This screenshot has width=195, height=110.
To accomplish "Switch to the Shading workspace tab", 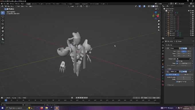I will tap(64, 4).
